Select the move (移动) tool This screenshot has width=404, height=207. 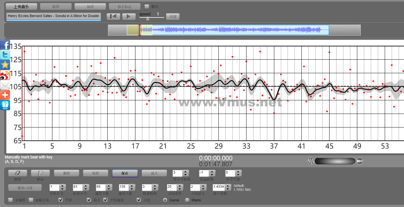[40, 173]
